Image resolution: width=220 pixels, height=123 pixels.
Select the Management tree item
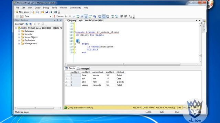click(x=31, y=43)
